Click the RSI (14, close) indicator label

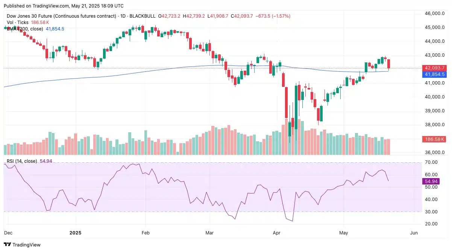(x=22, y=161)
